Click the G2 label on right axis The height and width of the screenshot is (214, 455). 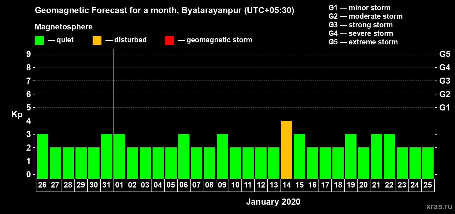(445, 94)
